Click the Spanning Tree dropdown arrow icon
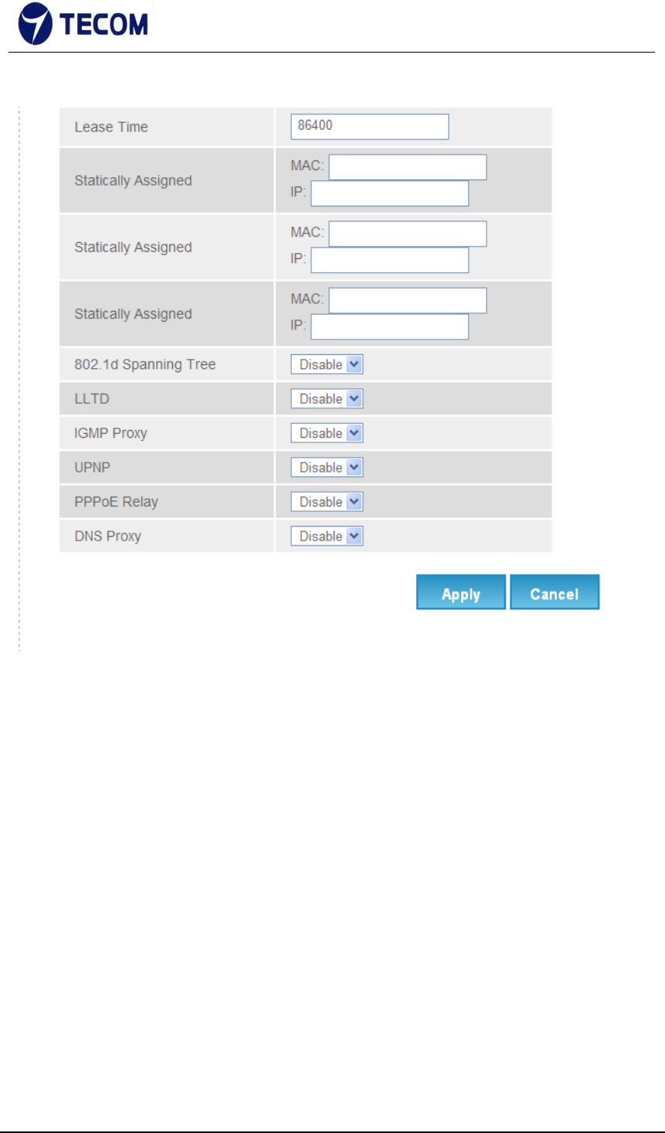The image size is (665, 1133). point(355,364)
